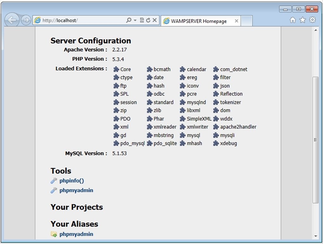Open the Tools gear menu
This screenshot has height=244, width=323.
(x=313, y=20)
